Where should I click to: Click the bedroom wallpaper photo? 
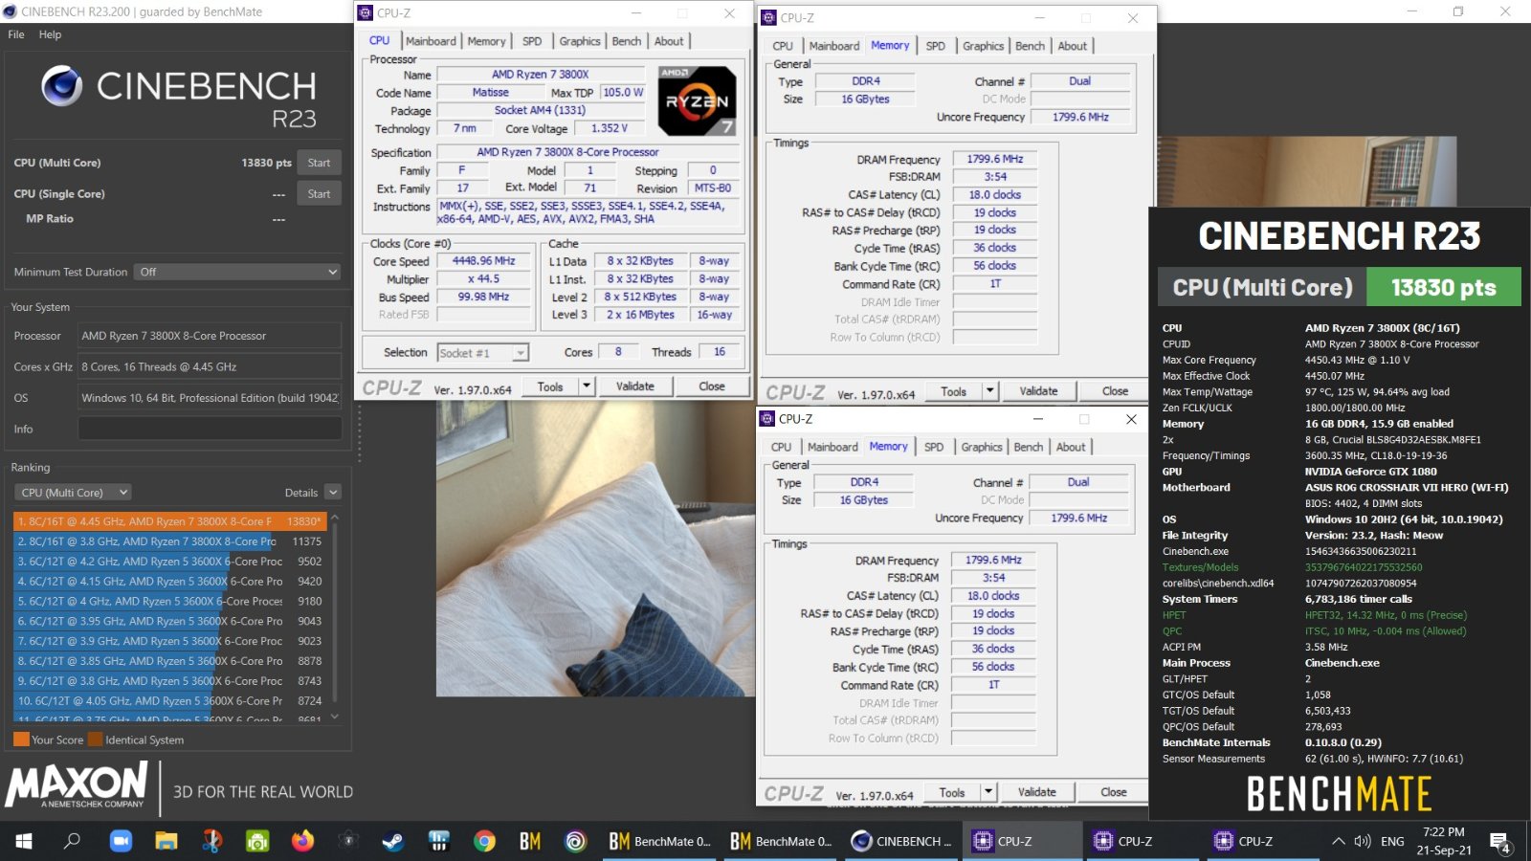click(595, 548)
